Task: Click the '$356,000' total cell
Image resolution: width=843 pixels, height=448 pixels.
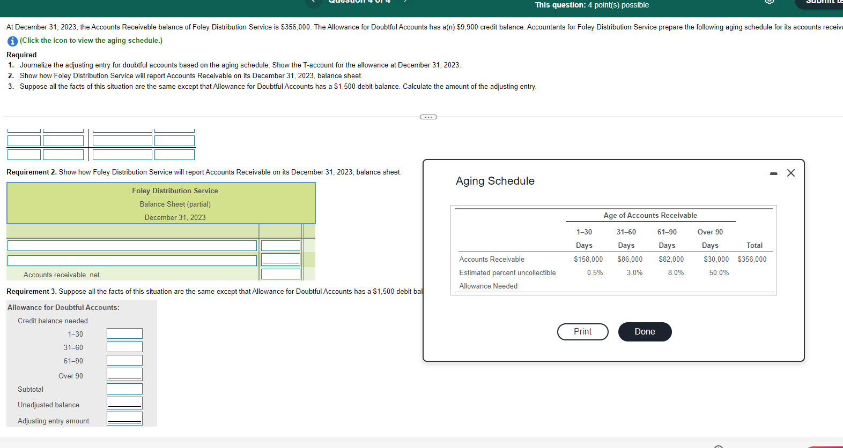Action: [x=752, y=259]
